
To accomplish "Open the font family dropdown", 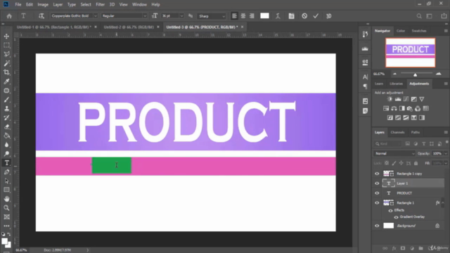I will click(96, 16).
